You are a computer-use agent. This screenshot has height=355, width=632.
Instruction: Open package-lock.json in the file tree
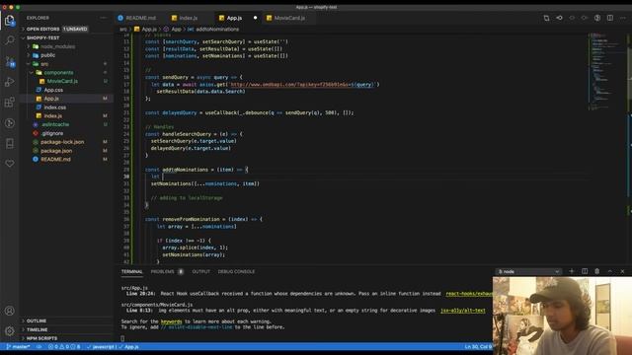pos(62,142)
